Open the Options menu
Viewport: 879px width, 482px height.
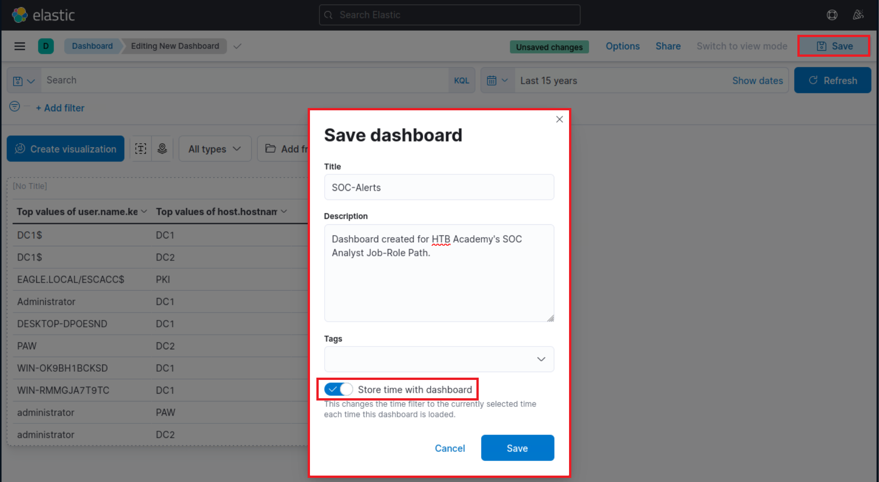pyautogui.click(x=622, y=46)
